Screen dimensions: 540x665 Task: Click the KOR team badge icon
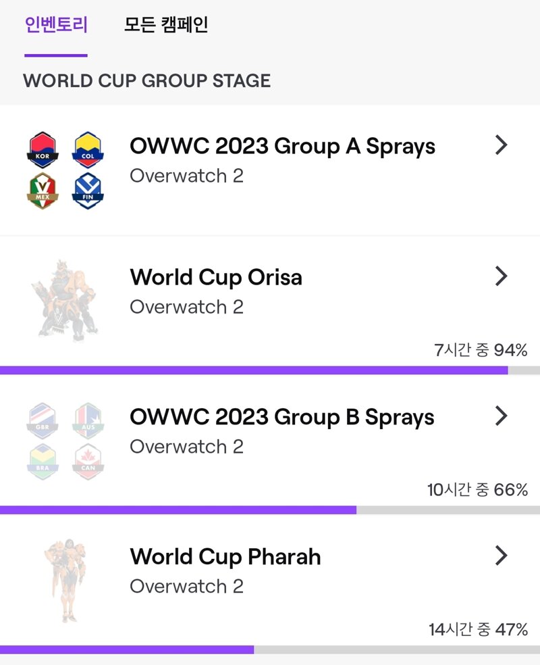[x=43, y=150]
